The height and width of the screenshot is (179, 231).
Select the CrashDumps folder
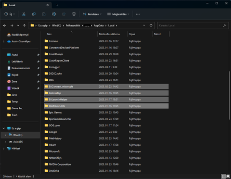tap(106, 54)
